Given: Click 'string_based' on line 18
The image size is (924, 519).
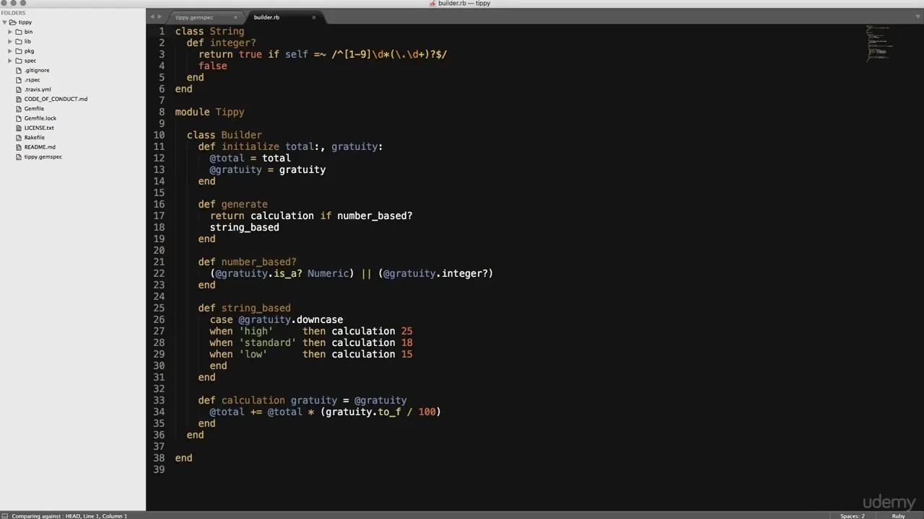Looking at the screenshot, I should tap(245, 227).
